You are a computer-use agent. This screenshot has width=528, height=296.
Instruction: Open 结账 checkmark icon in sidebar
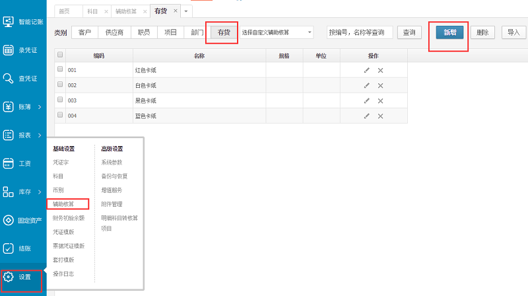(x=9, y=248)
